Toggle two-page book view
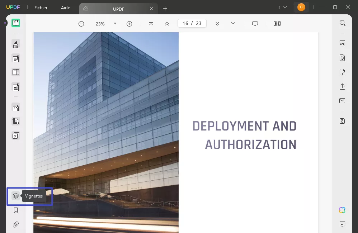358x233 pixels. [277, 23]
